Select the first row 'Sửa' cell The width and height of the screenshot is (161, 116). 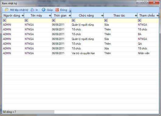[x=120, y=25]
